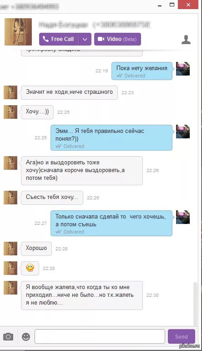Expand the Free Call dropdown arrow
This screenshot has width=202, height=351.
coord(85,39)
